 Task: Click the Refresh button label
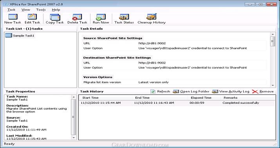[163, 91]
